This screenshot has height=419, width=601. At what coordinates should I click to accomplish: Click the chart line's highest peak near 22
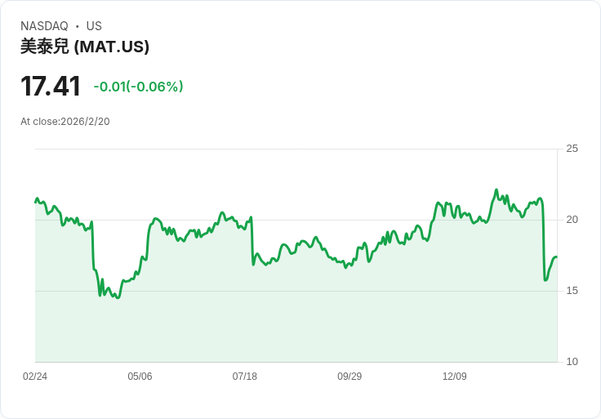coord(496,190)
